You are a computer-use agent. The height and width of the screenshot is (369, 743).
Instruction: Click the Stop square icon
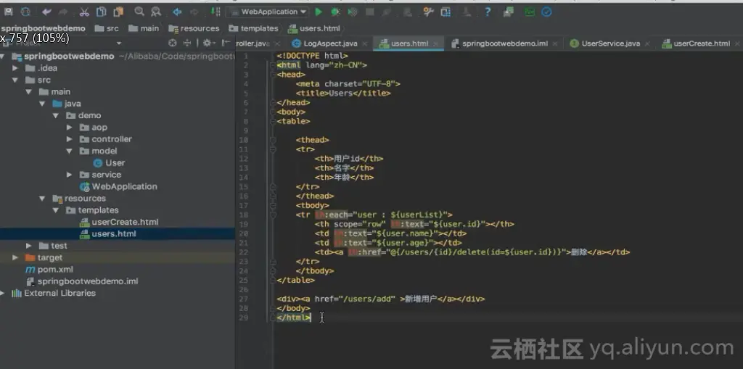(x=370, y=12)
